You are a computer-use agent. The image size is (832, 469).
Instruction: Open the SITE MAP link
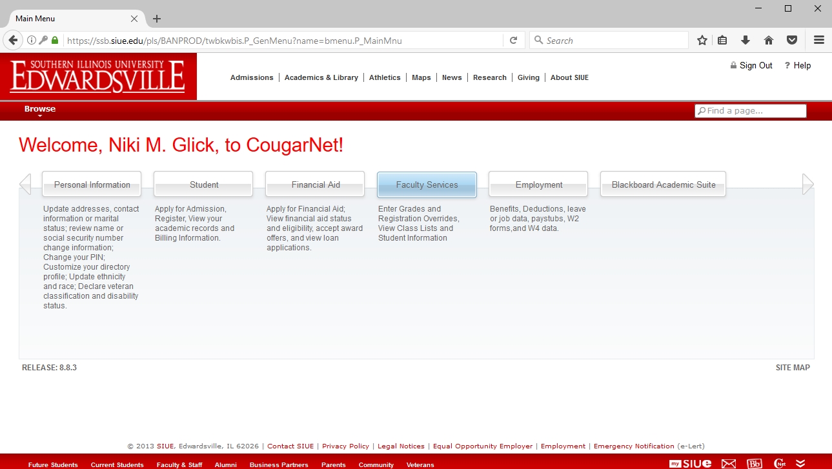792,368
